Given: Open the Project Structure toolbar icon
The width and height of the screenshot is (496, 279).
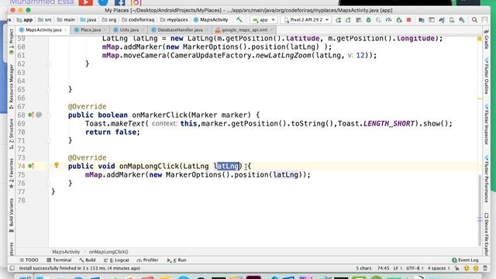Looking at the screenshot, I should click(422, 20).
